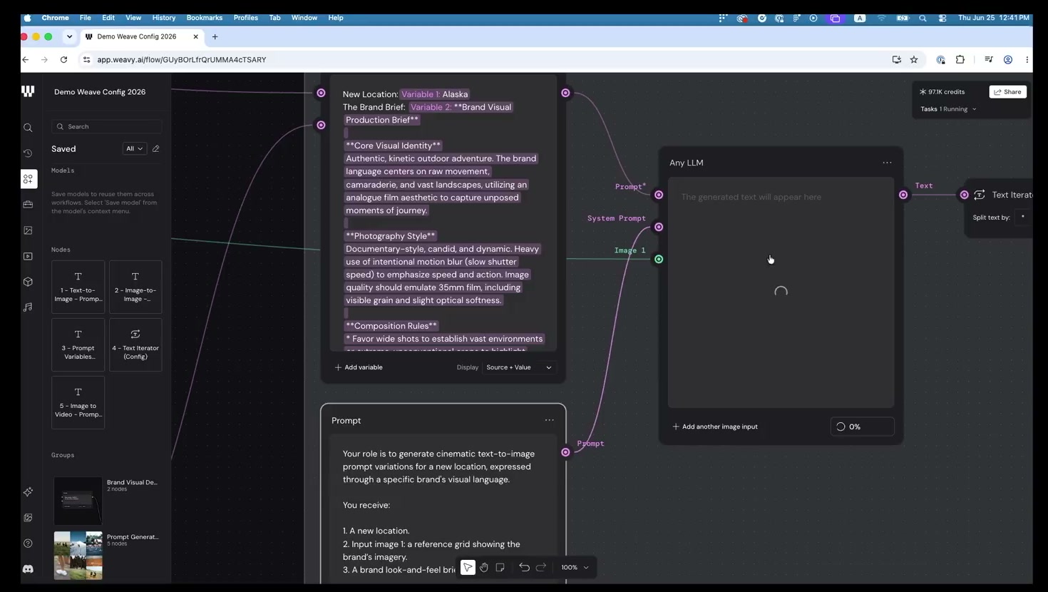The image size is (1048, 592).
Task: Click the redo arrow in bottom toolbar
Action: click(x=541, y=567)
